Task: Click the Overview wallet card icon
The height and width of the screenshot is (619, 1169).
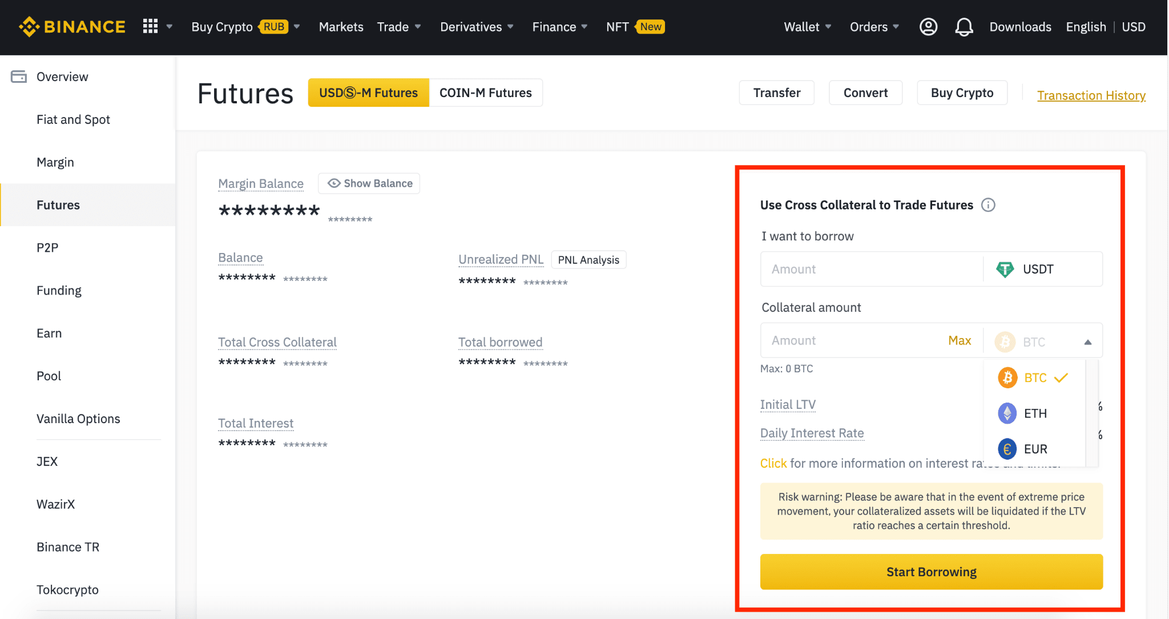Action: click(x=19, y=77)
